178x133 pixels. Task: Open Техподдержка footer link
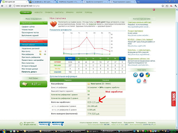pos(141,122)
